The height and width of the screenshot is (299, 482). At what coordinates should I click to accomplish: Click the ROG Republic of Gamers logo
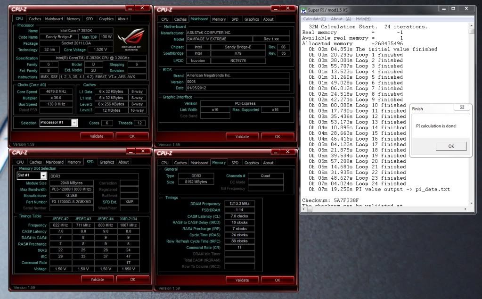[131, 39]
